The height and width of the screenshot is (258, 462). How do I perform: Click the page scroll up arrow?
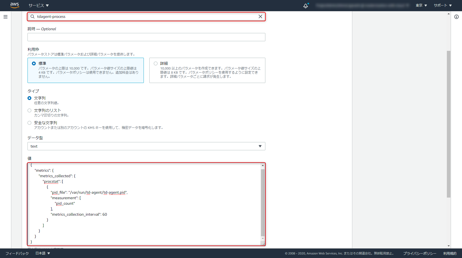pos(449,14)
